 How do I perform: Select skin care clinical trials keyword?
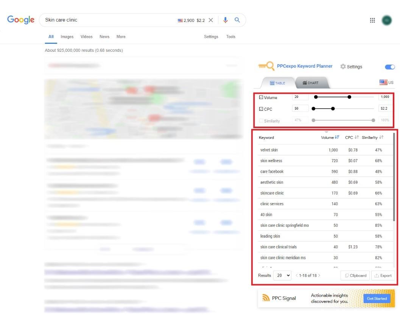click(279, 247)
